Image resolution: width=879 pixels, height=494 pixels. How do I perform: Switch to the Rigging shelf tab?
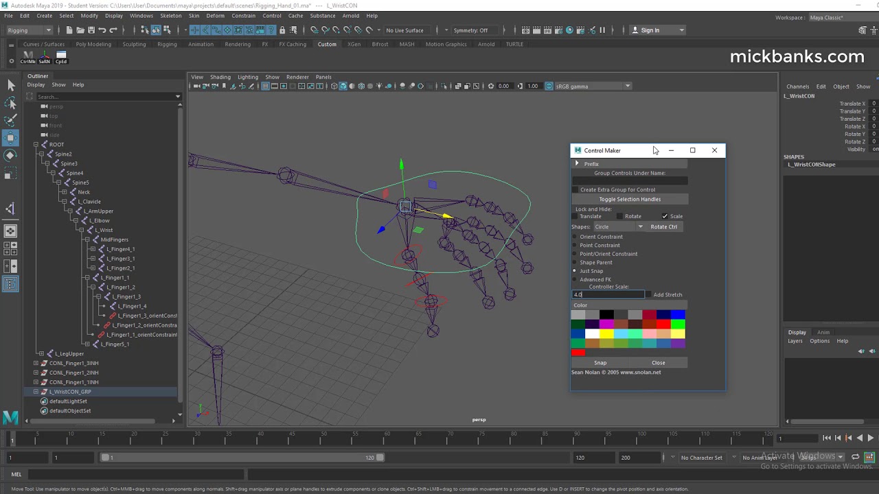(x=167, y=44)
